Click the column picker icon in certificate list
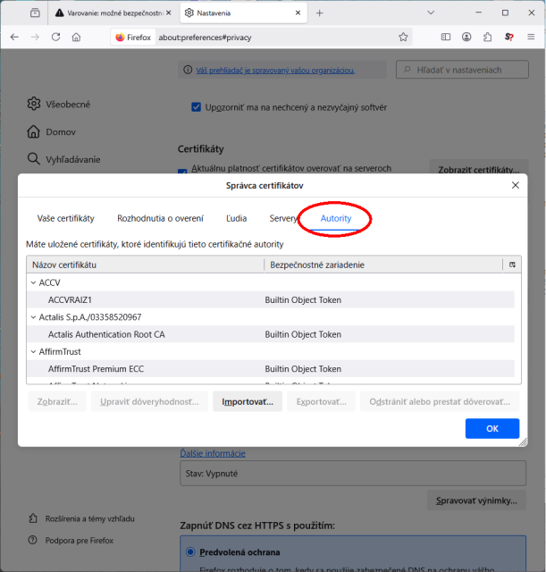The width and height of the screenshot is (546, 572). coord(512,265)
